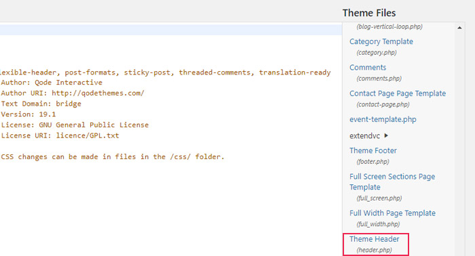Viewport: 475px width, 256px height.
Task: Click the (blog-vertical-loop.php) filename
Action: pos(389,26)
